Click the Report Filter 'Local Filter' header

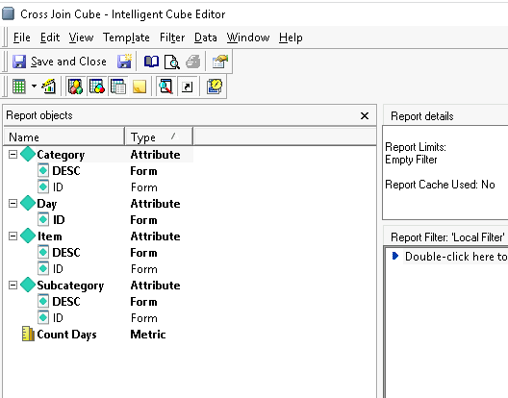[x=447, y=237]
